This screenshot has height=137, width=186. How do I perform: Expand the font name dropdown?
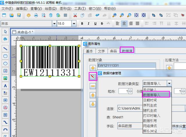54,24
